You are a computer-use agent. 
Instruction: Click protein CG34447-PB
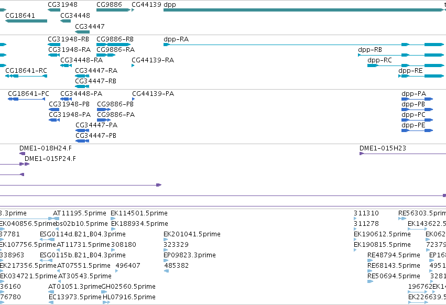pyautogui.click(x=82, y=141)
